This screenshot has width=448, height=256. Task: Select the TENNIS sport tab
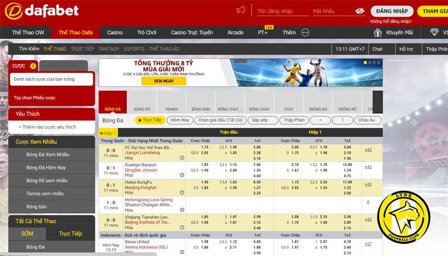point(172,102)
